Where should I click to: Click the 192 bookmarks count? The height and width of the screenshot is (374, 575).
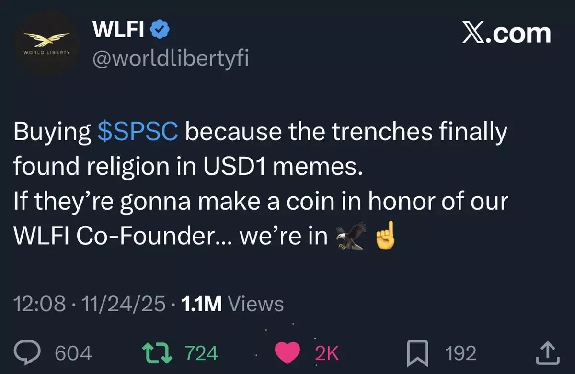tap(461, 353)
